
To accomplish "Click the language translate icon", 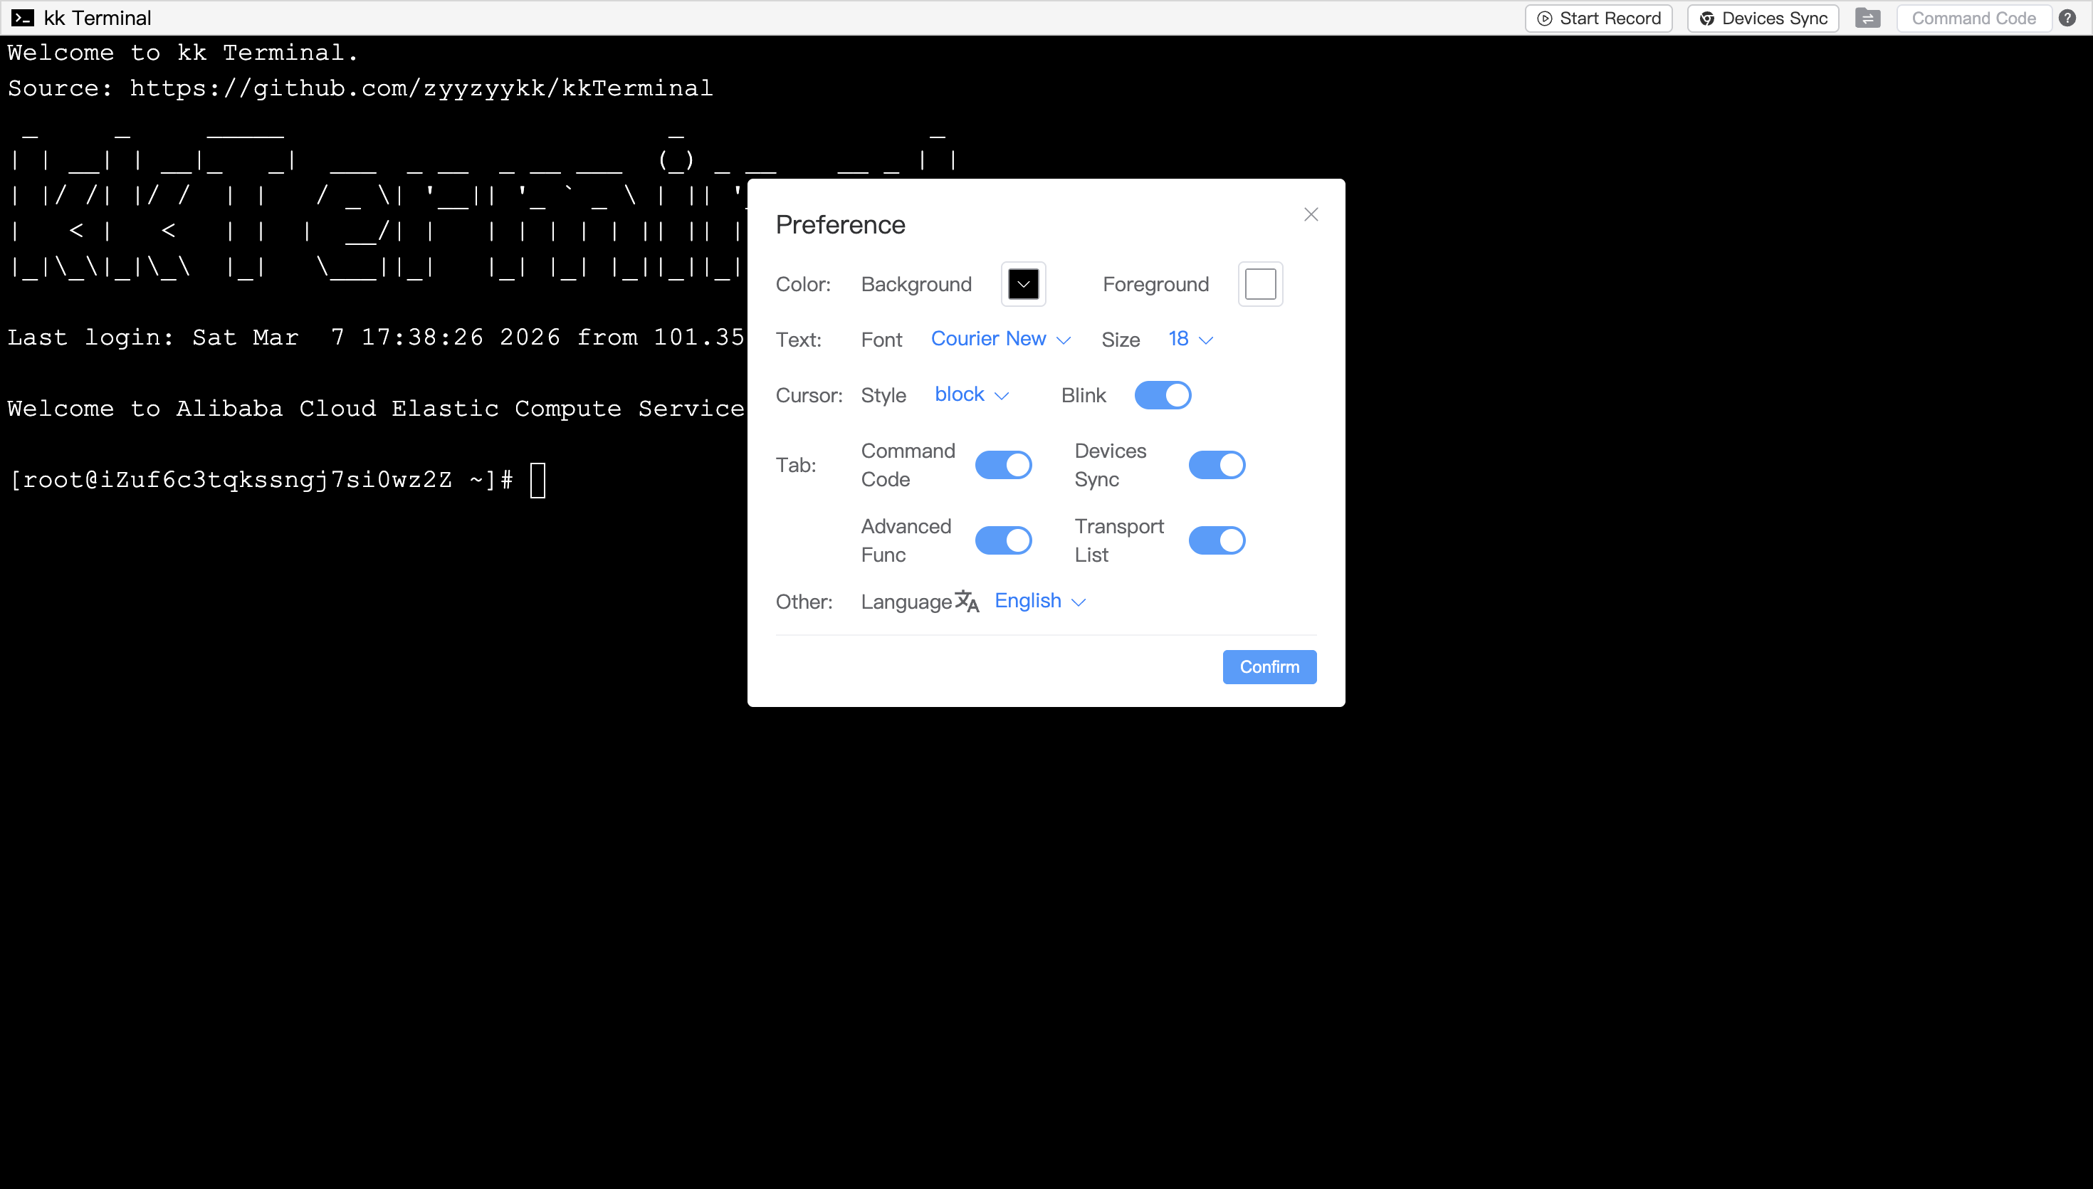I will (967, 601).
